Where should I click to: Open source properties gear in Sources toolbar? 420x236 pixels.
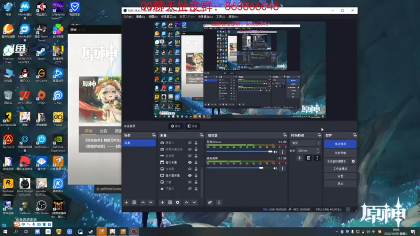coord(177,202)
